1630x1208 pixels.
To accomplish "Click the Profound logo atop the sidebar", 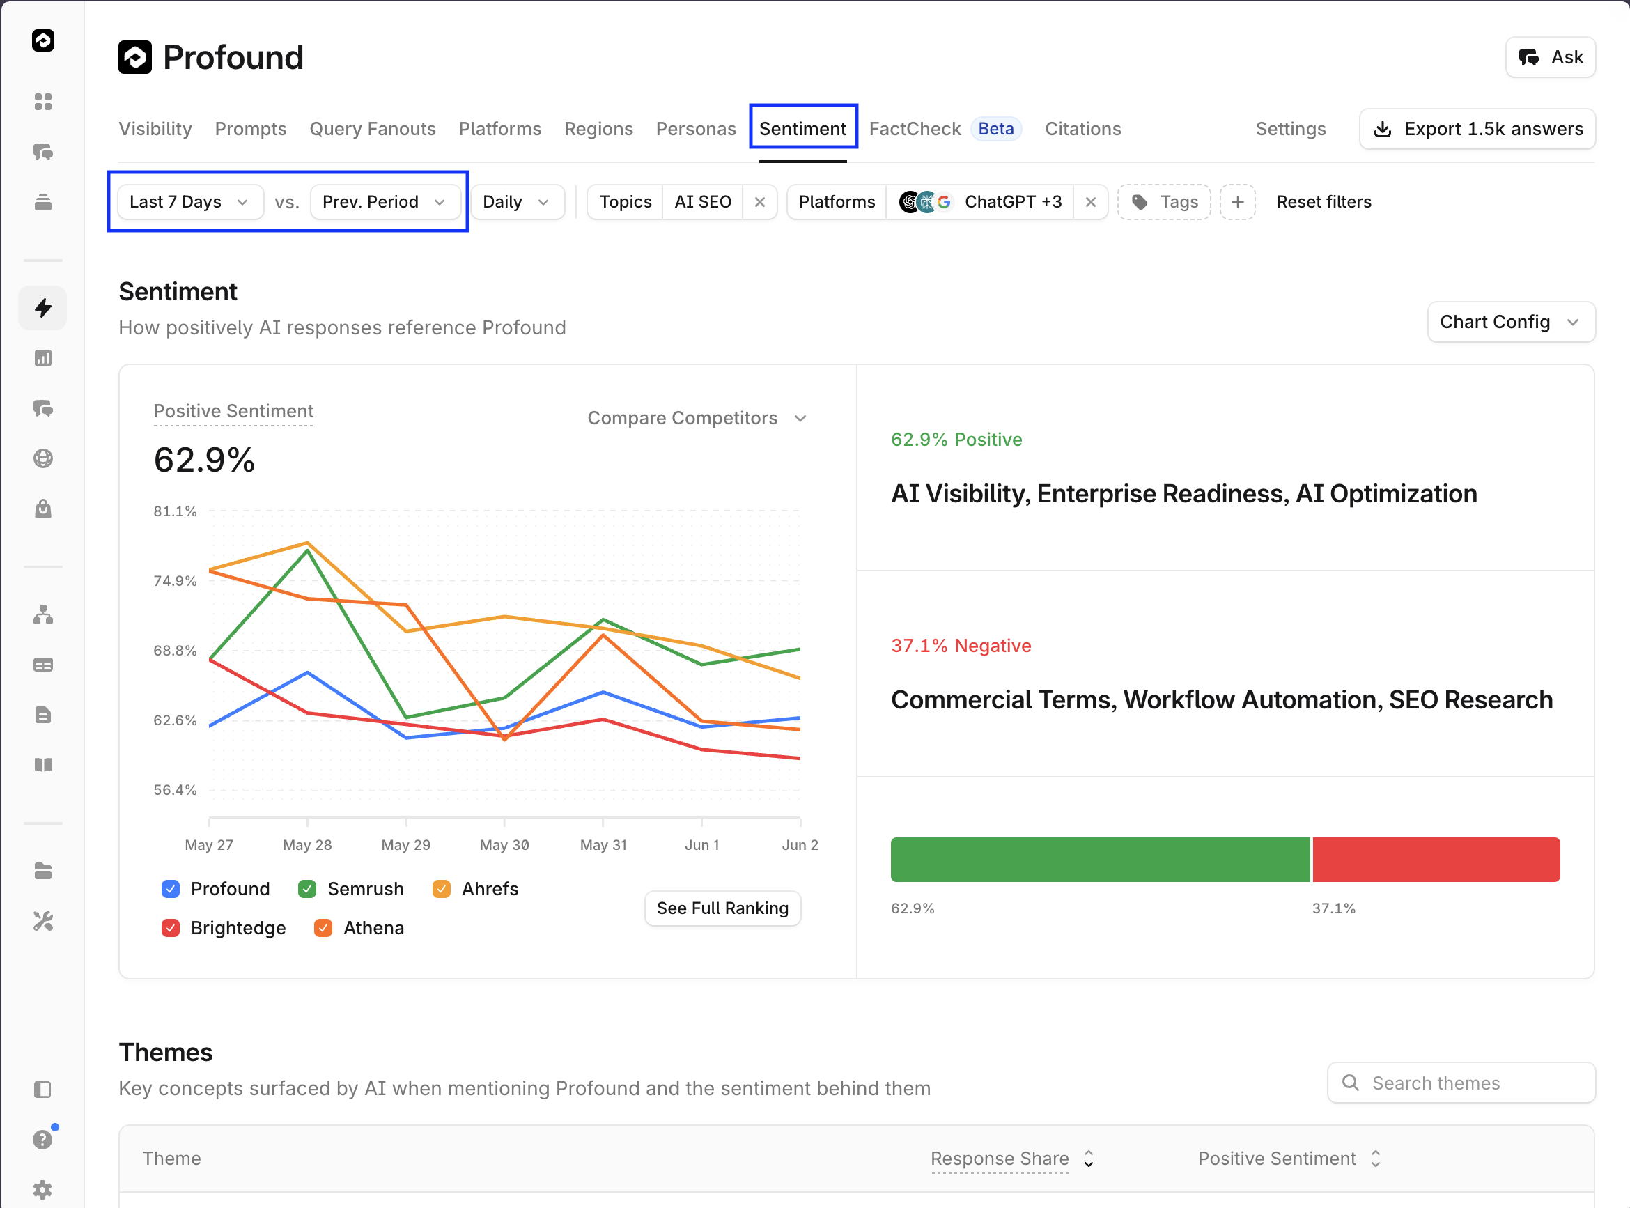I will [43, 40].
